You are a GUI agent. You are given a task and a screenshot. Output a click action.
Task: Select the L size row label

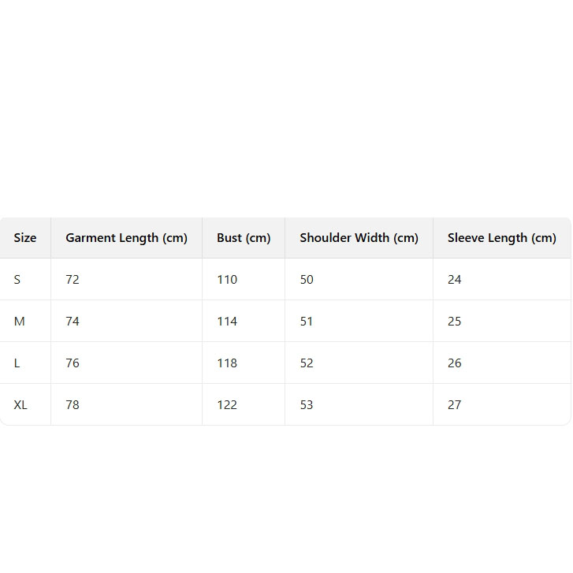[x=17, y=363]
